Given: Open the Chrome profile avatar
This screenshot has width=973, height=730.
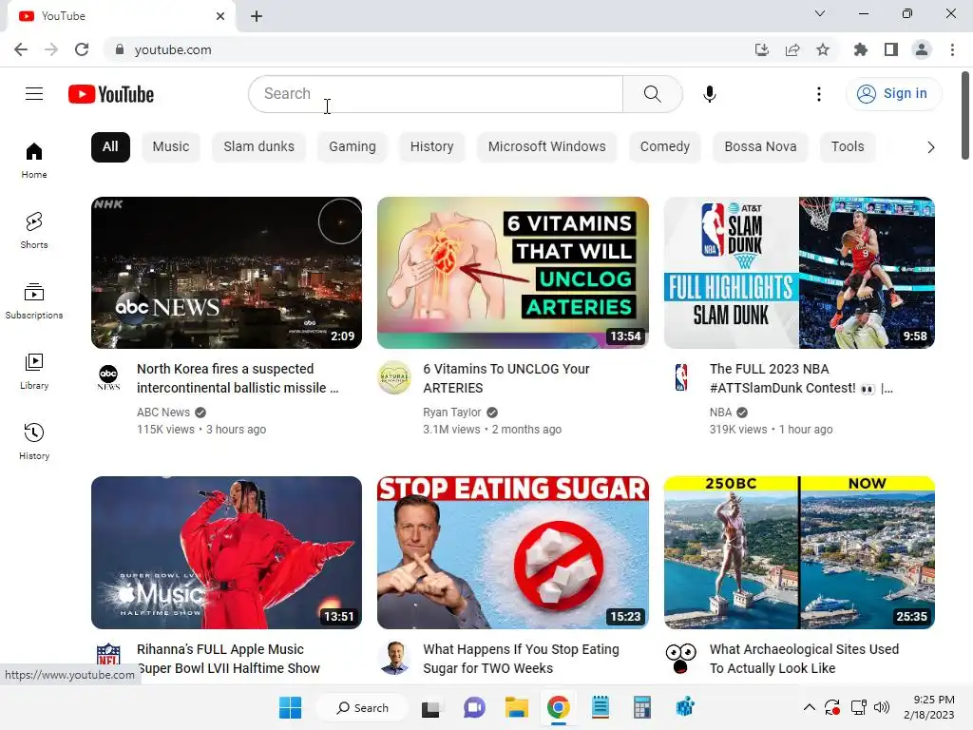Looking at the screenshot, I should [x=922, y=49].
